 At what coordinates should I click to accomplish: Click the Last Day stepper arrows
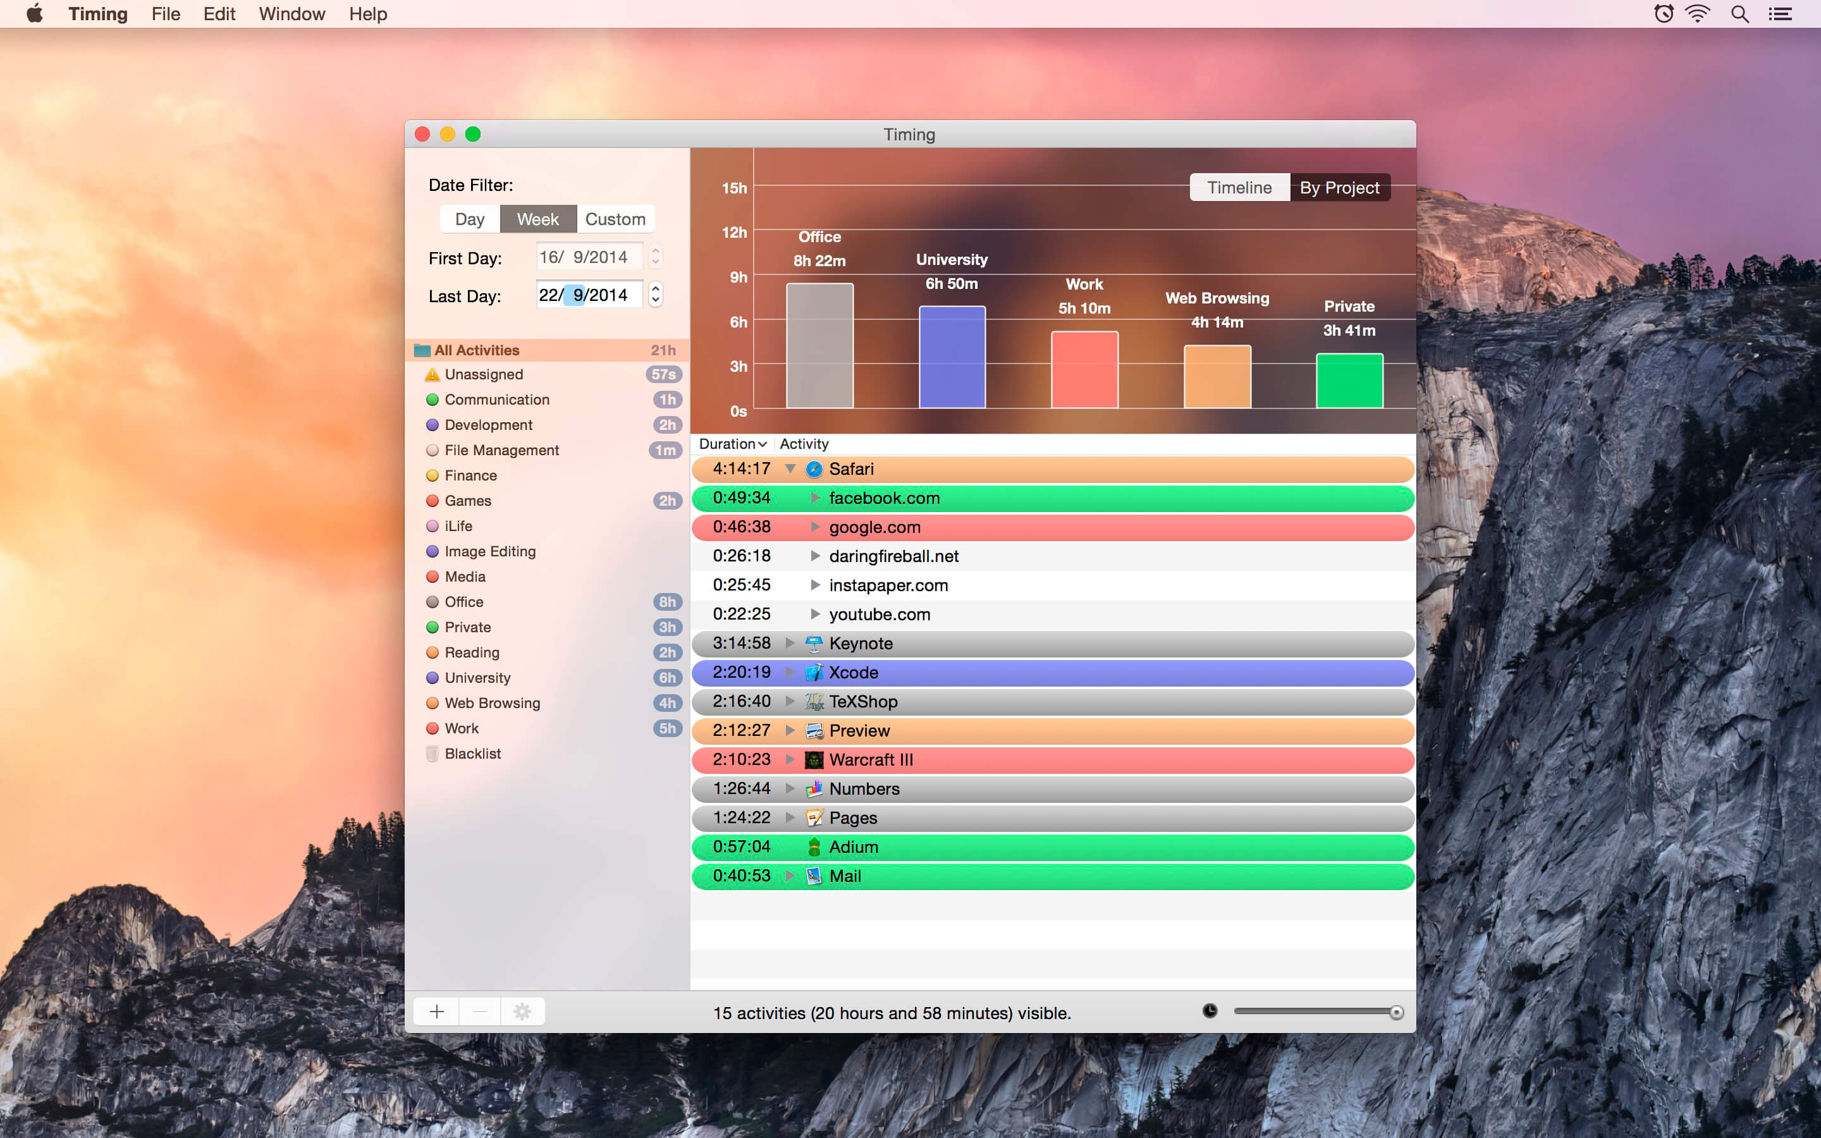click(656, 294)
